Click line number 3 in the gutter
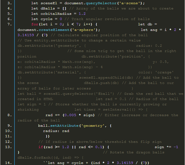This screenshot has width=185, height=165. click(9, 3)
